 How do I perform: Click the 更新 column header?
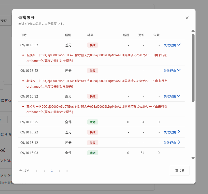coord(141,35)
